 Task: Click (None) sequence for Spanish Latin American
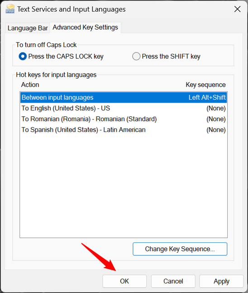pyautogui.click(x=216, y=130)
